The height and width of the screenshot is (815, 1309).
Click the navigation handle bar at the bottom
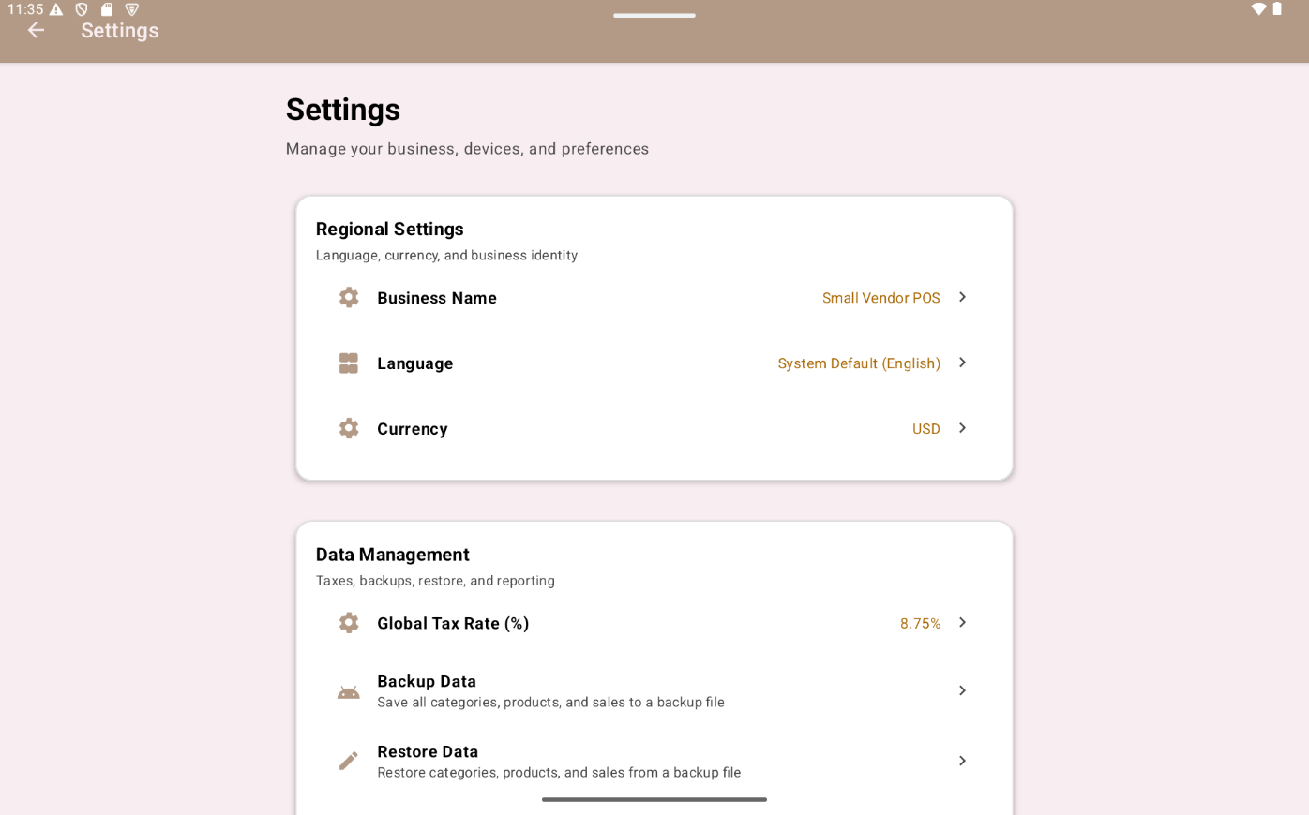click(654, 799)
